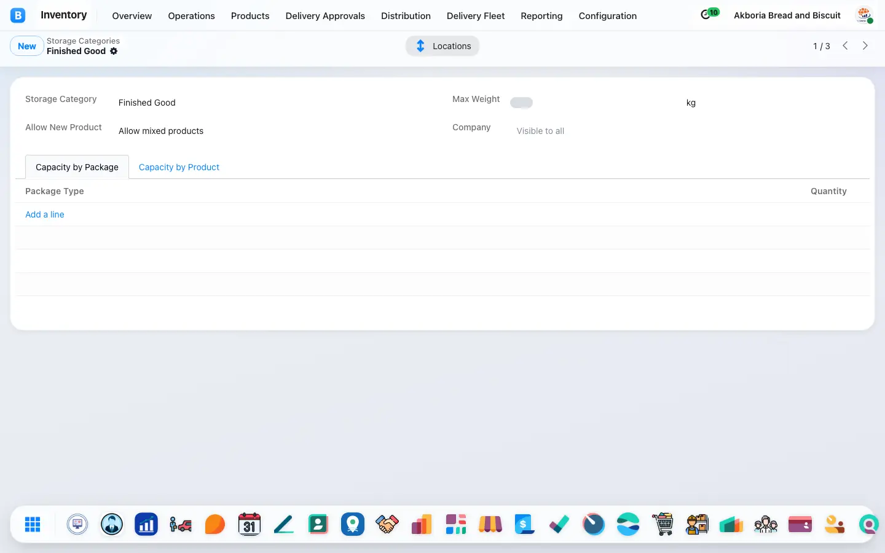Click the 1 / 3 pager counter
This screenshot has height=553, width=885.
[822, 46]
